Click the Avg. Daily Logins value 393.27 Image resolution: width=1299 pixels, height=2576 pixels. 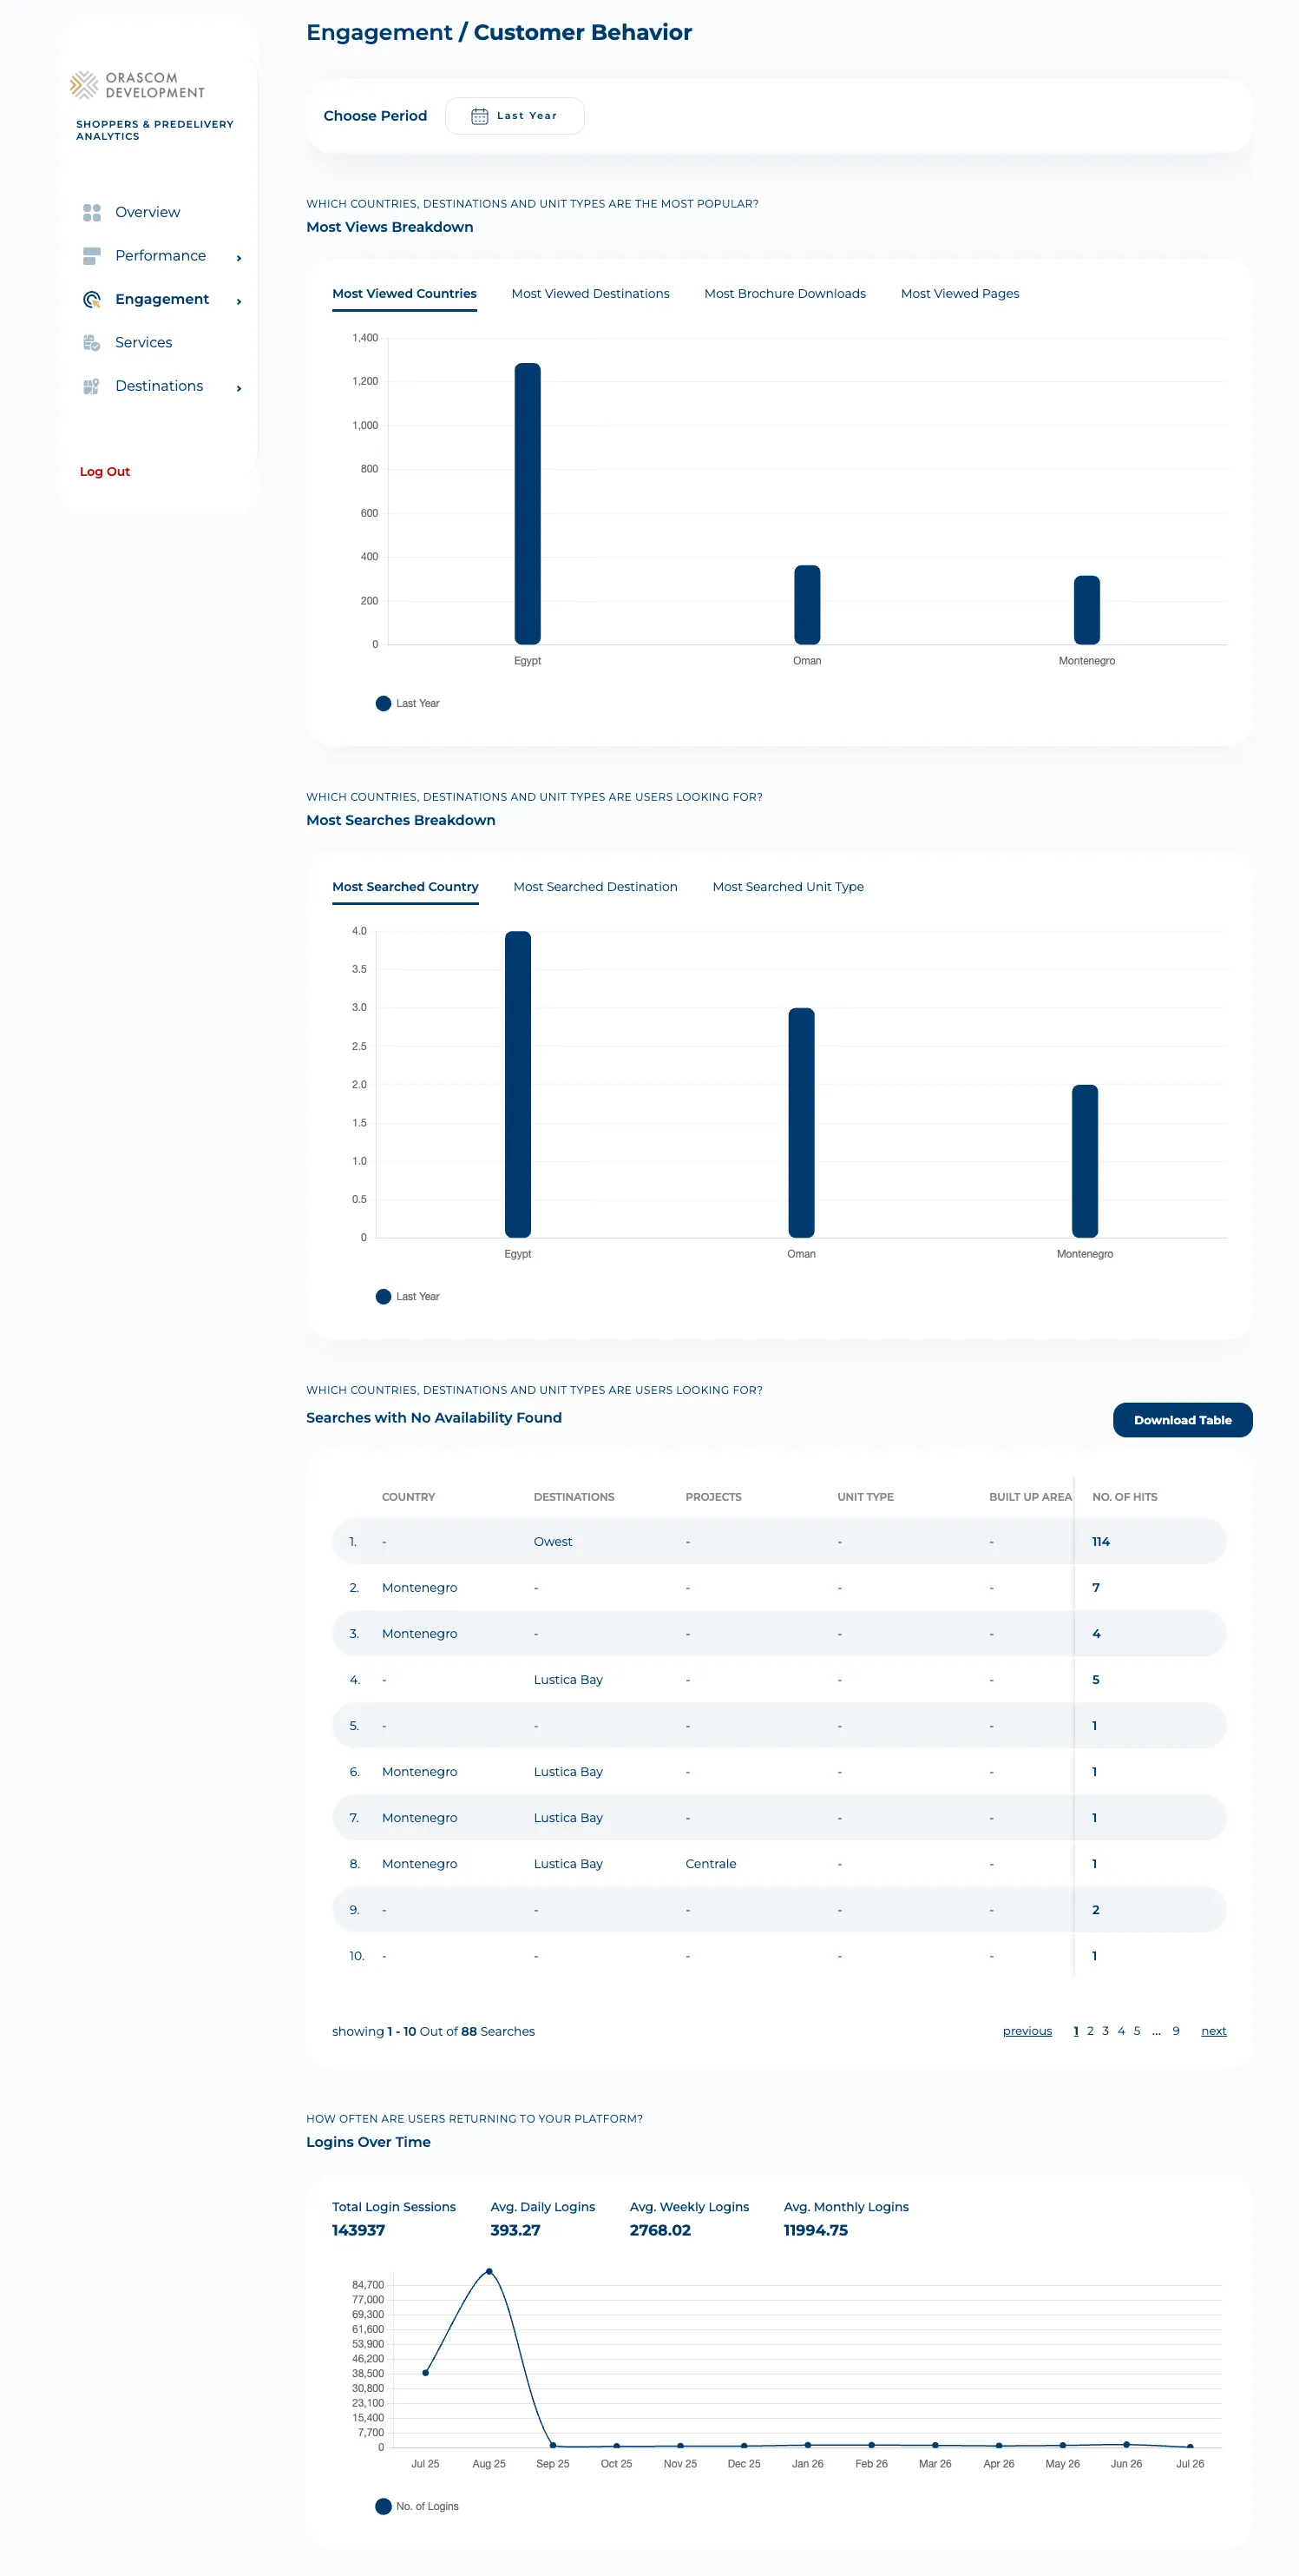pyautogui.click(x=515, y=2230)
